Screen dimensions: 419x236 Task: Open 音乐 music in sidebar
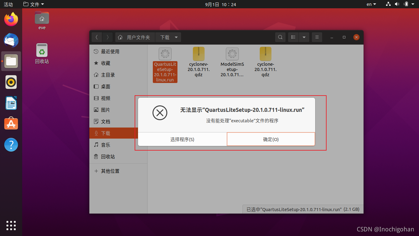pos(118,145)
